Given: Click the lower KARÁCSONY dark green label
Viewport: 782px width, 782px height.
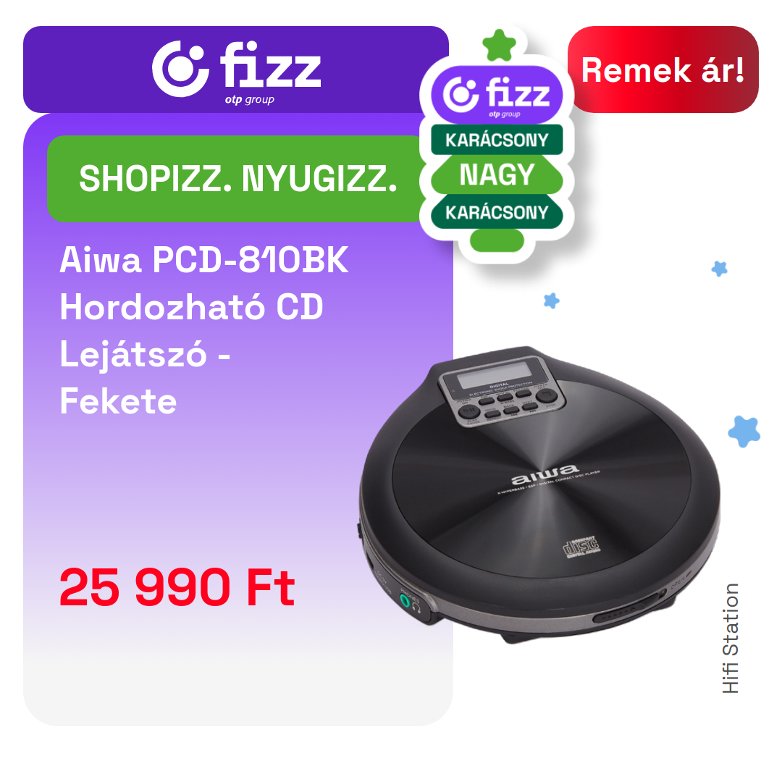Looking at the screenshot, I should point(497,212).
